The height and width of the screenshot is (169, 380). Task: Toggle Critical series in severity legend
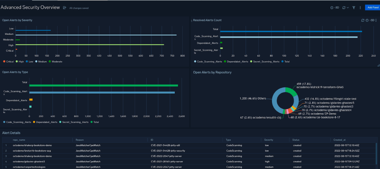click(x=9, y=62)
